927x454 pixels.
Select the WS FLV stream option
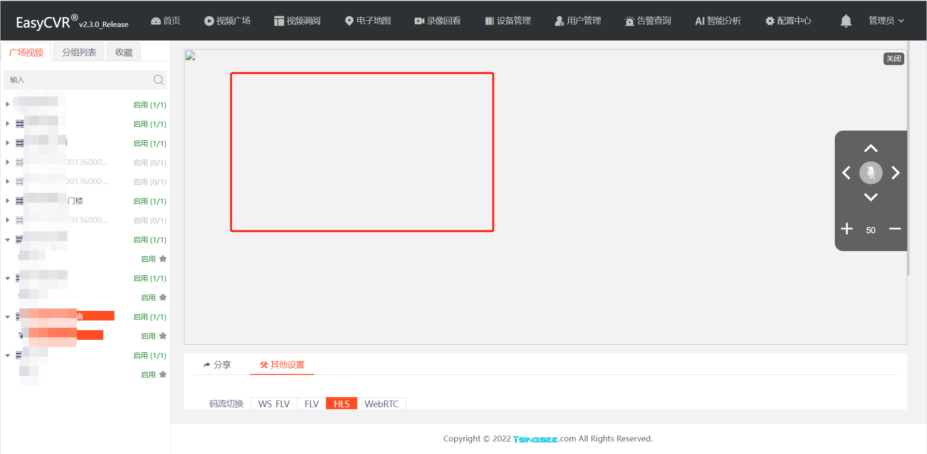pos(274,404)
